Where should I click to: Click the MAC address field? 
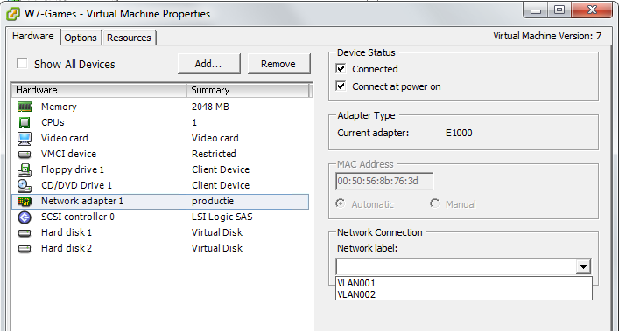coord(384,181)
